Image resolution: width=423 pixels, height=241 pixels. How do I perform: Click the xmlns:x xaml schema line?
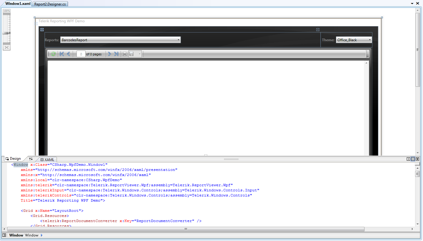pos(86,175)
